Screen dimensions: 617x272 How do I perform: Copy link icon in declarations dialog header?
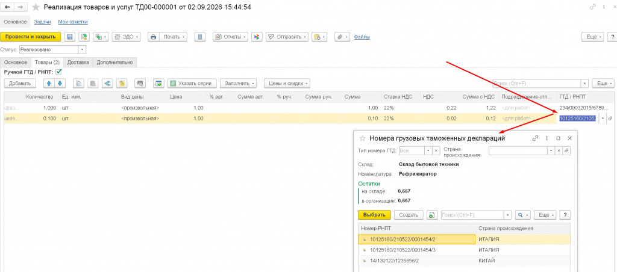535,138
